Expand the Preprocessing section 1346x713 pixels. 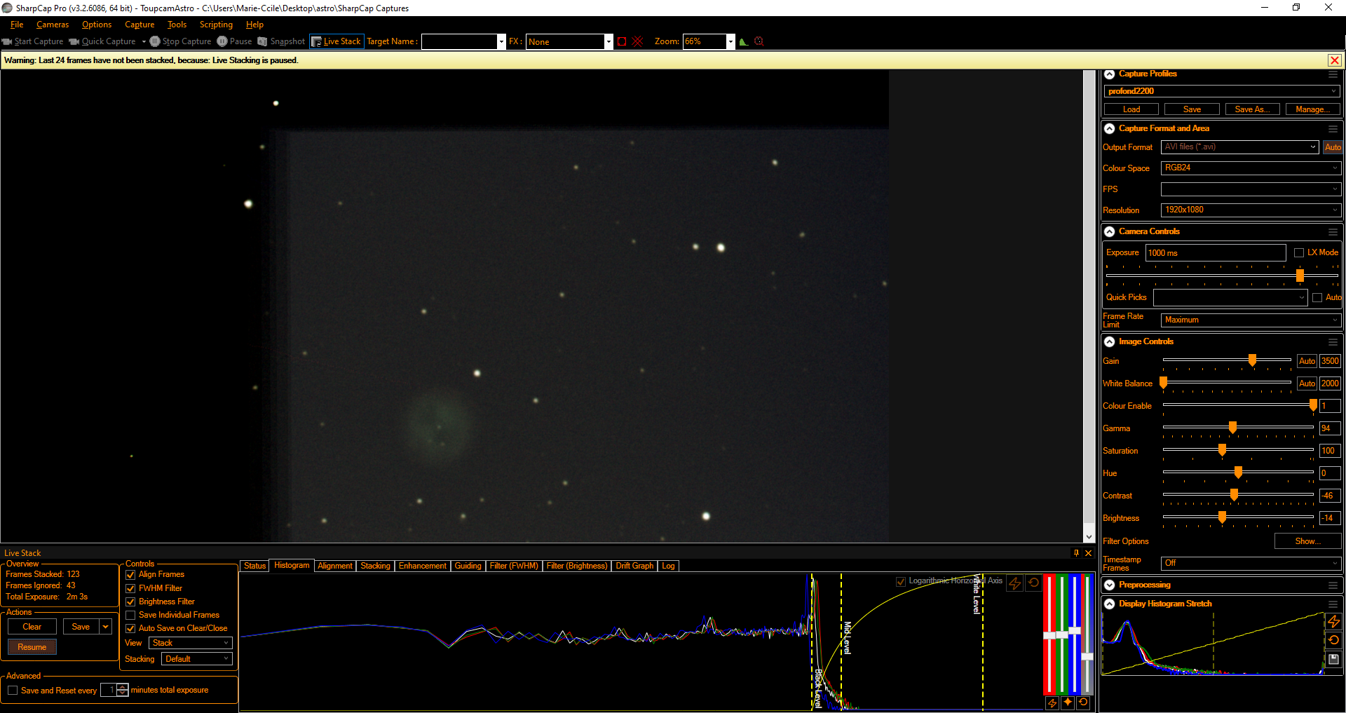tap(1110, 585)
